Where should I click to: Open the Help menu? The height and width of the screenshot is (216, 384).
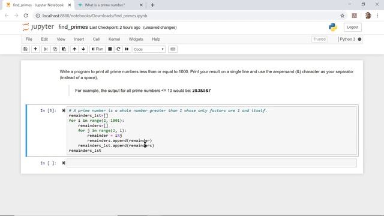tap(156, 39)
